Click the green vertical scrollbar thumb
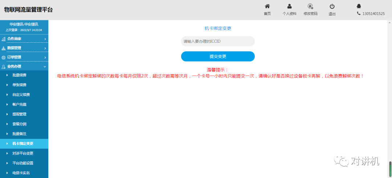The height and width of the screenshot is (178, 392). pyautogui.click(x=390, y=168)
